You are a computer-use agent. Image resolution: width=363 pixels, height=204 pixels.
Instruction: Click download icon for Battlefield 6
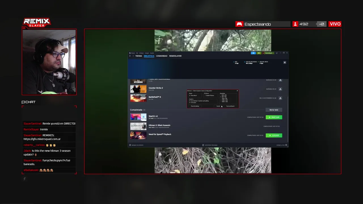point(280,98)
